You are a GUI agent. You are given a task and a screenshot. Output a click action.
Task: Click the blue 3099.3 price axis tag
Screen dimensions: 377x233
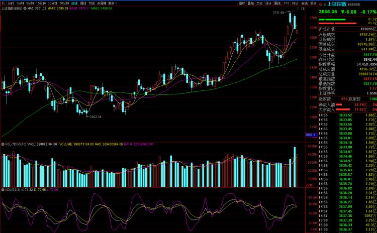pyautogui.click(x=311, y=135)
